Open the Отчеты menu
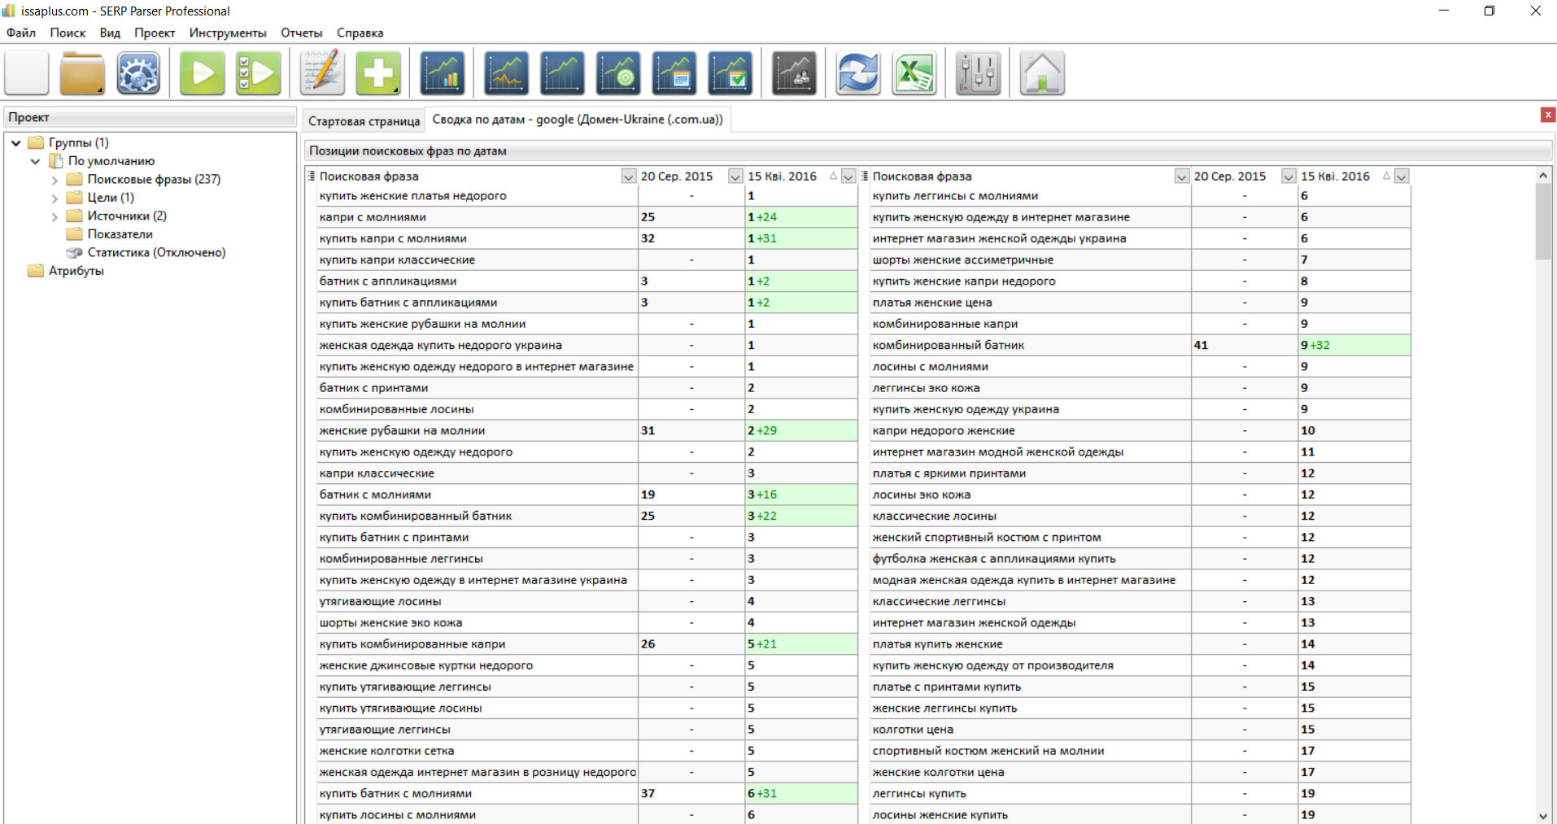Viewport: 1557px width, 824px height. [x=302, y=33]
